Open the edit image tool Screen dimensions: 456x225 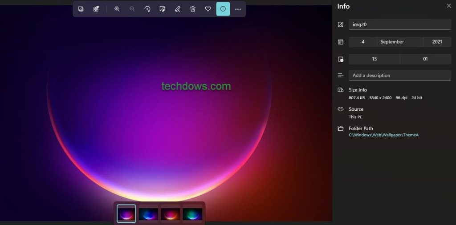[163, 9]
